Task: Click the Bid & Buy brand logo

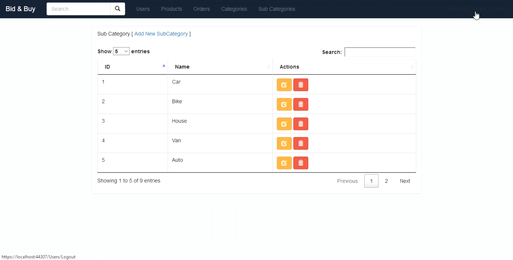Action: [x=21, y=9]
